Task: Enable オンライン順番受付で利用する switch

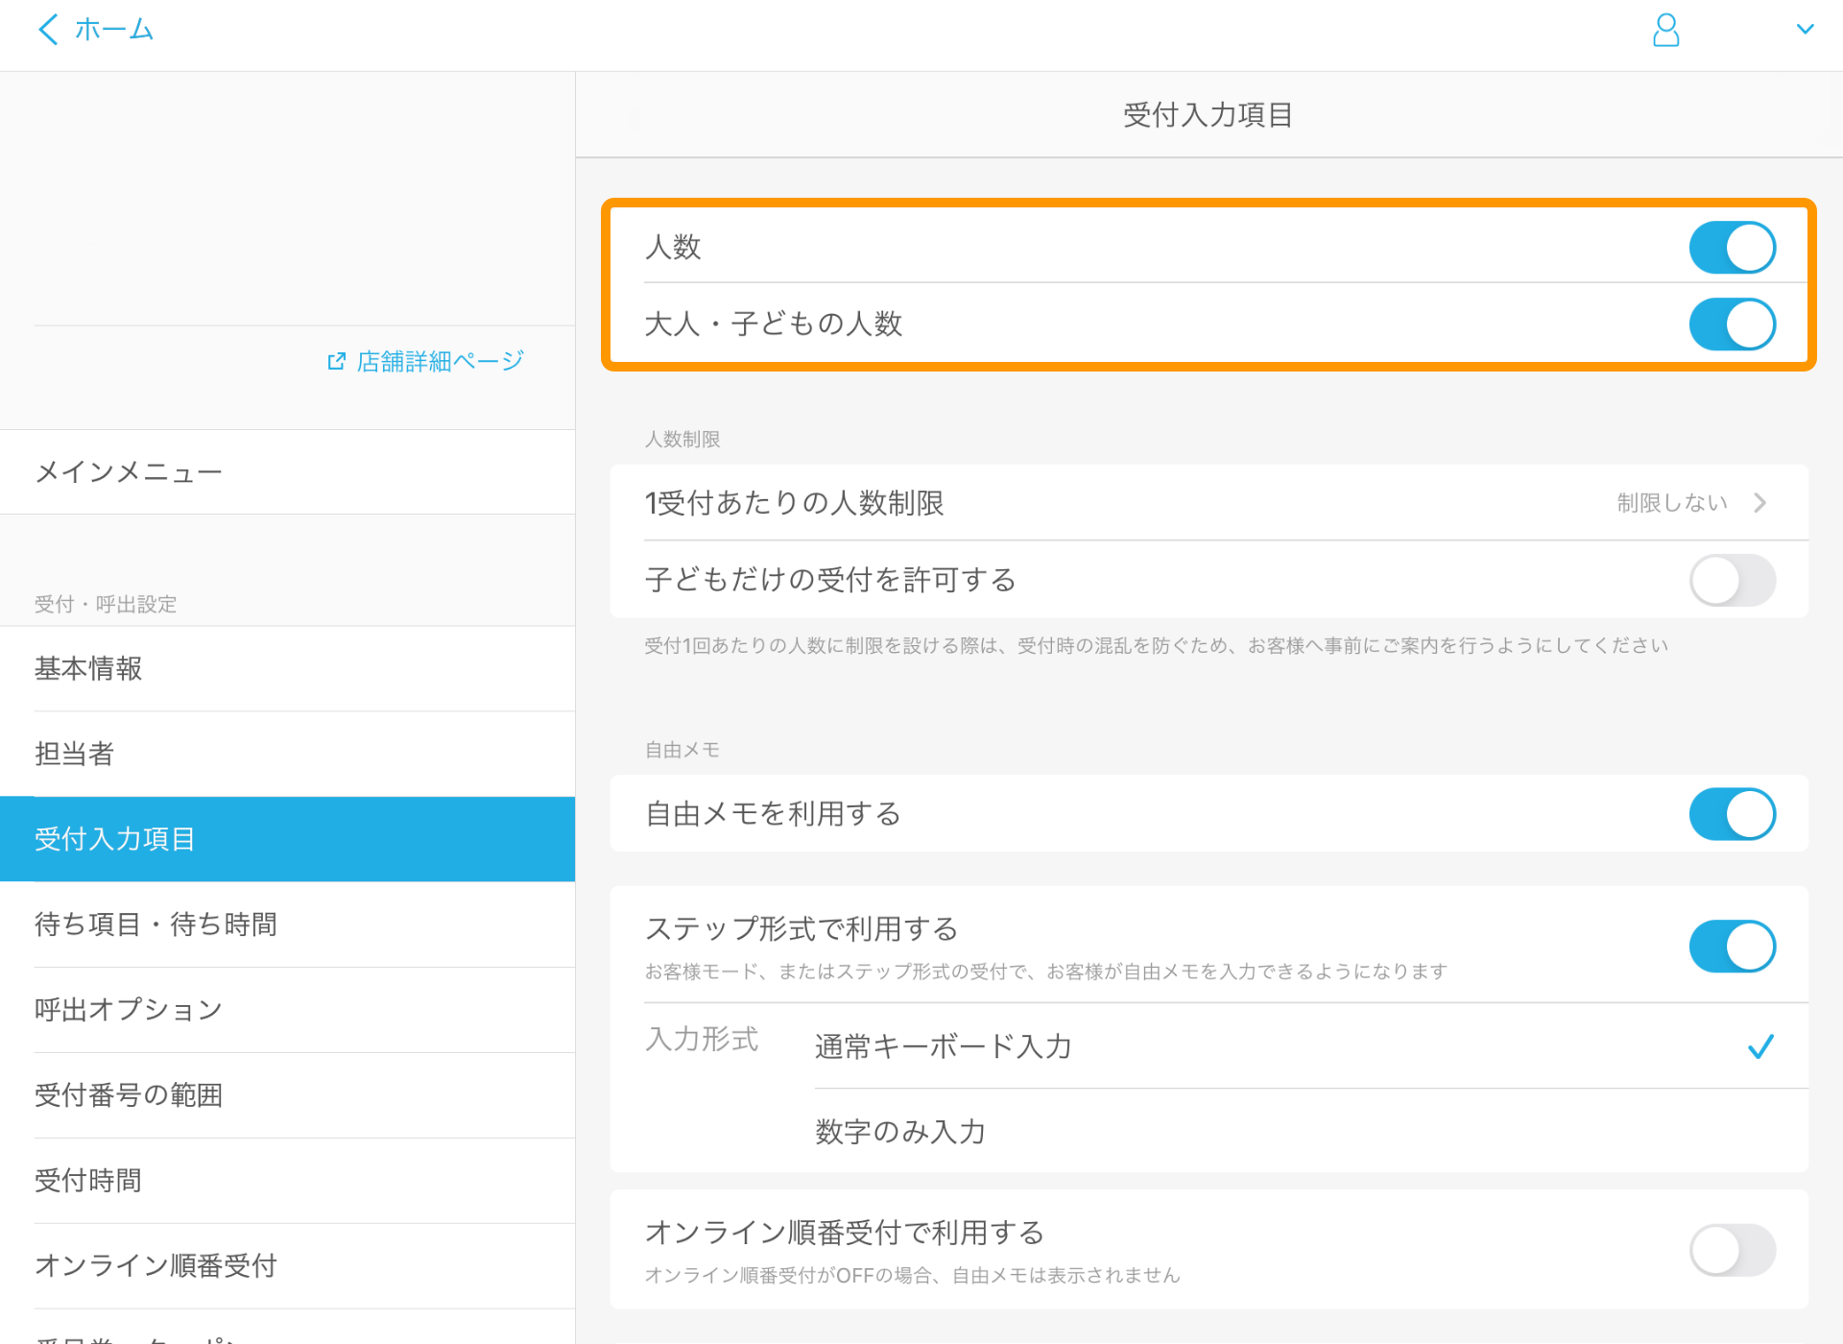Action: coord(1732,1250)
